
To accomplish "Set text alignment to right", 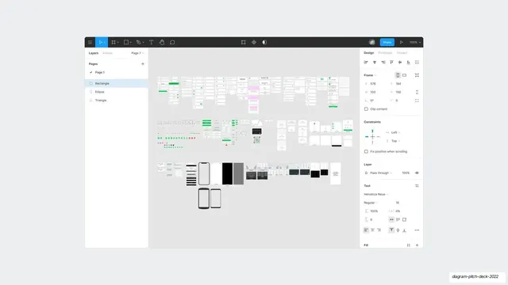I will pyautogui.click(x=379, y=230).
